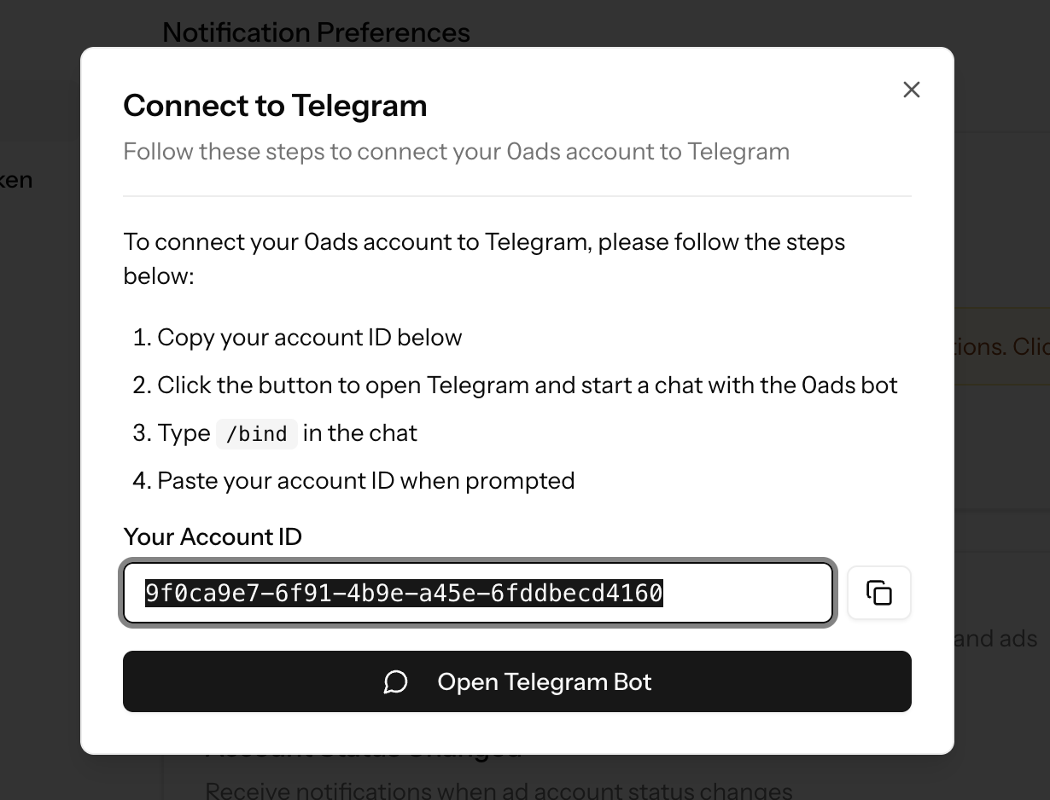Click the X icon to dismiss the dialog
This screenshot has height=800, width=1050.
click(911, 89)
